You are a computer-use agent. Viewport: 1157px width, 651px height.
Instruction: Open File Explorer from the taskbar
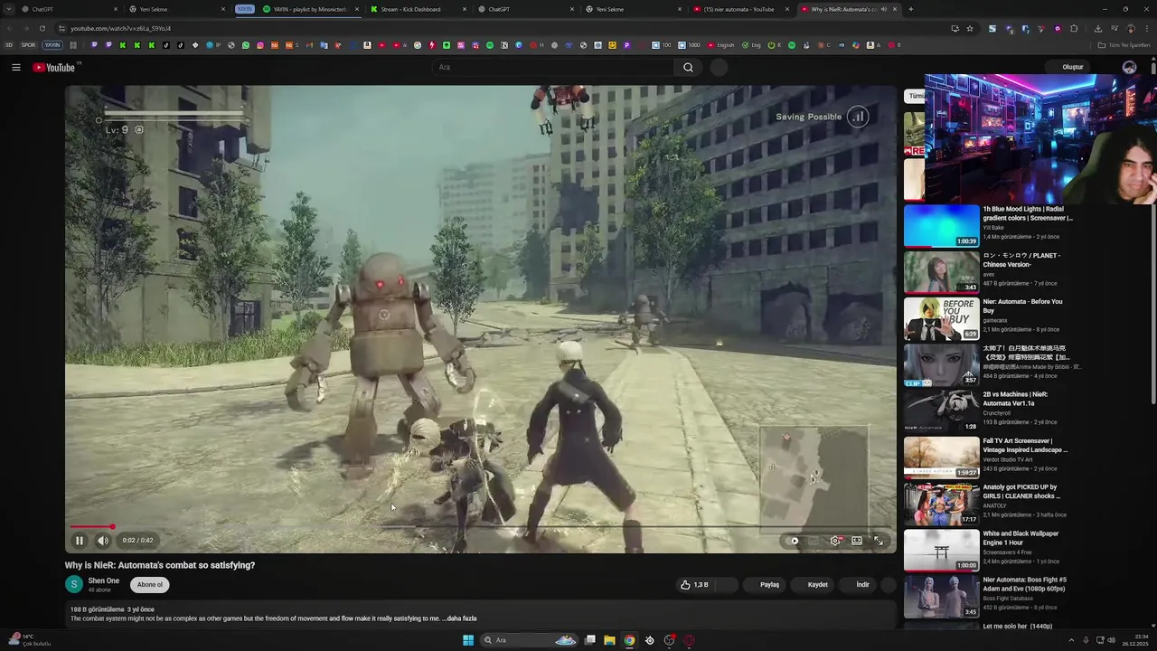tap(609, 640)
